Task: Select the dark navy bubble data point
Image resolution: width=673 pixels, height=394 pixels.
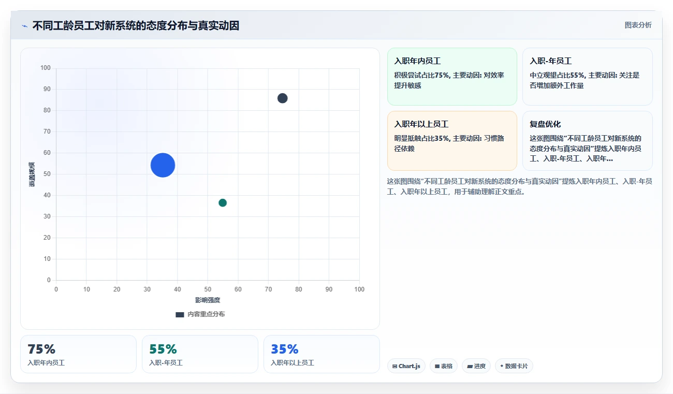Action: tap(282, 98)
